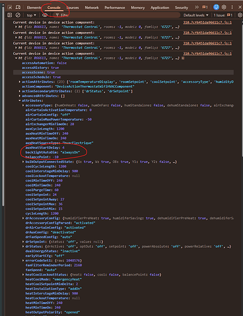
Task: Toggle the device toolbar icon
Action: click(18, 8)
